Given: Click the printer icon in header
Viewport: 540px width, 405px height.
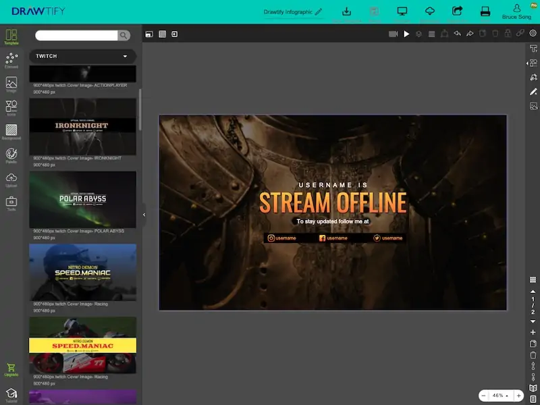Looking at the screenshot, I should click(x=485, y=11).
